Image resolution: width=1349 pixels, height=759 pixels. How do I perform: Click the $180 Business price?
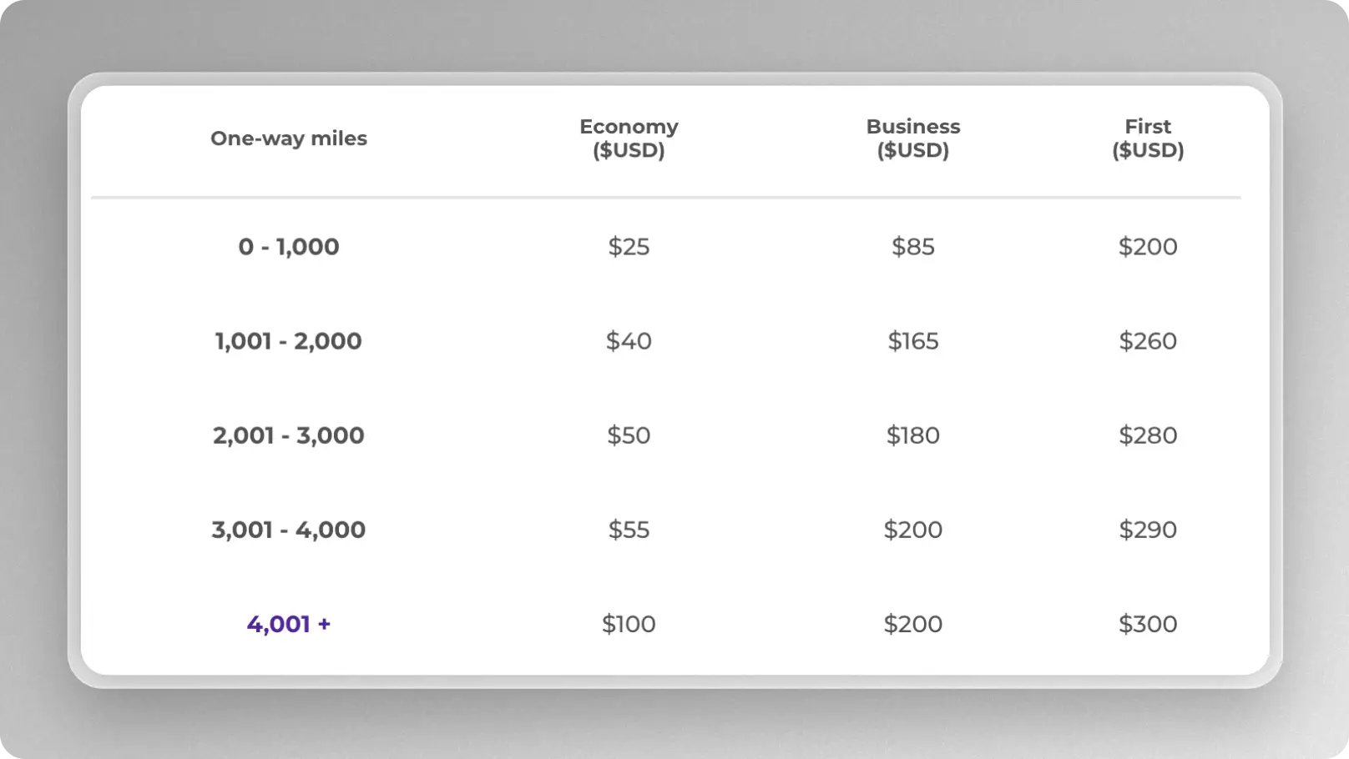click(x=912, y=435)
